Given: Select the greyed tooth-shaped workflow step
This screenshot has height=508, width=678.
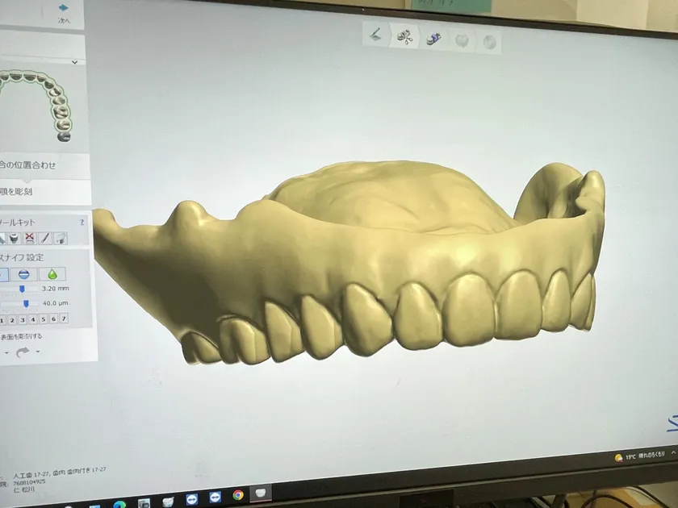Looking at the screenshot, I should pyautogui.click(x=462, y=41).
